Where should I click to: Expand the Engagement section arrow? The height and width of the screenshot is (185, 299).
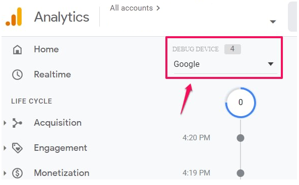(5, 148)
